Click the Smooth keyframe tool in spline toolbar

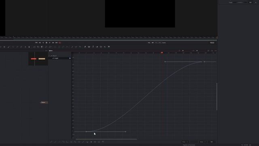[x=51, y=142]
